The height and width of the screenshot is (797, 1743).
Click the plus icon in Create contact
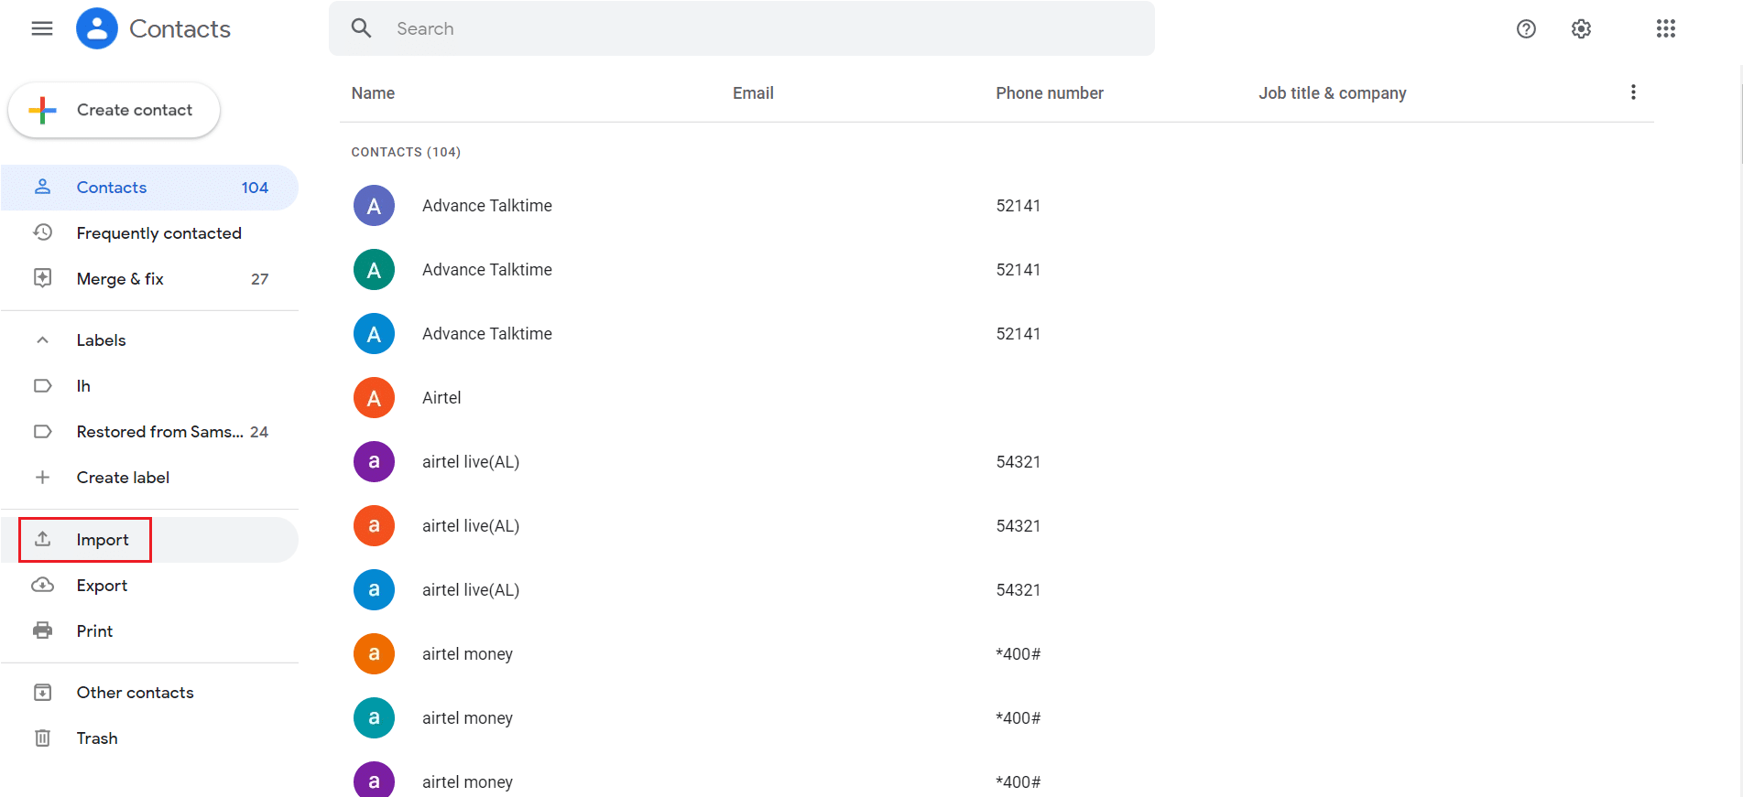coord(42,110)
